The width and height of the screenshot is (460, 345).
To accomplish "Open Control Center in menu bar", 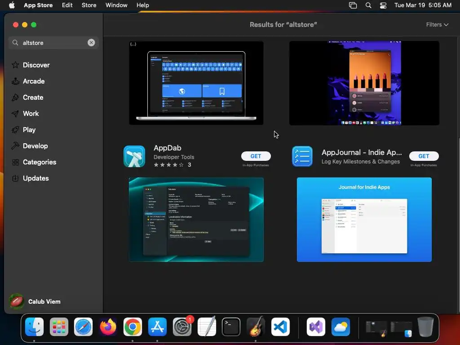I will click(383, 5).
